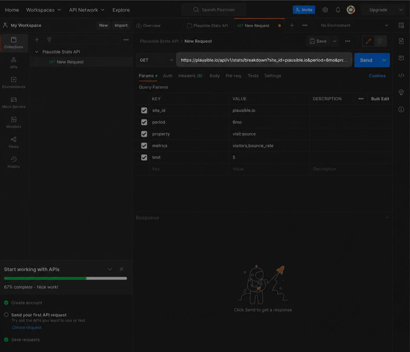The width and height of the screenshot is (410, 352).
Task: Open the API Network dropdown
Action: pos(87,9)
